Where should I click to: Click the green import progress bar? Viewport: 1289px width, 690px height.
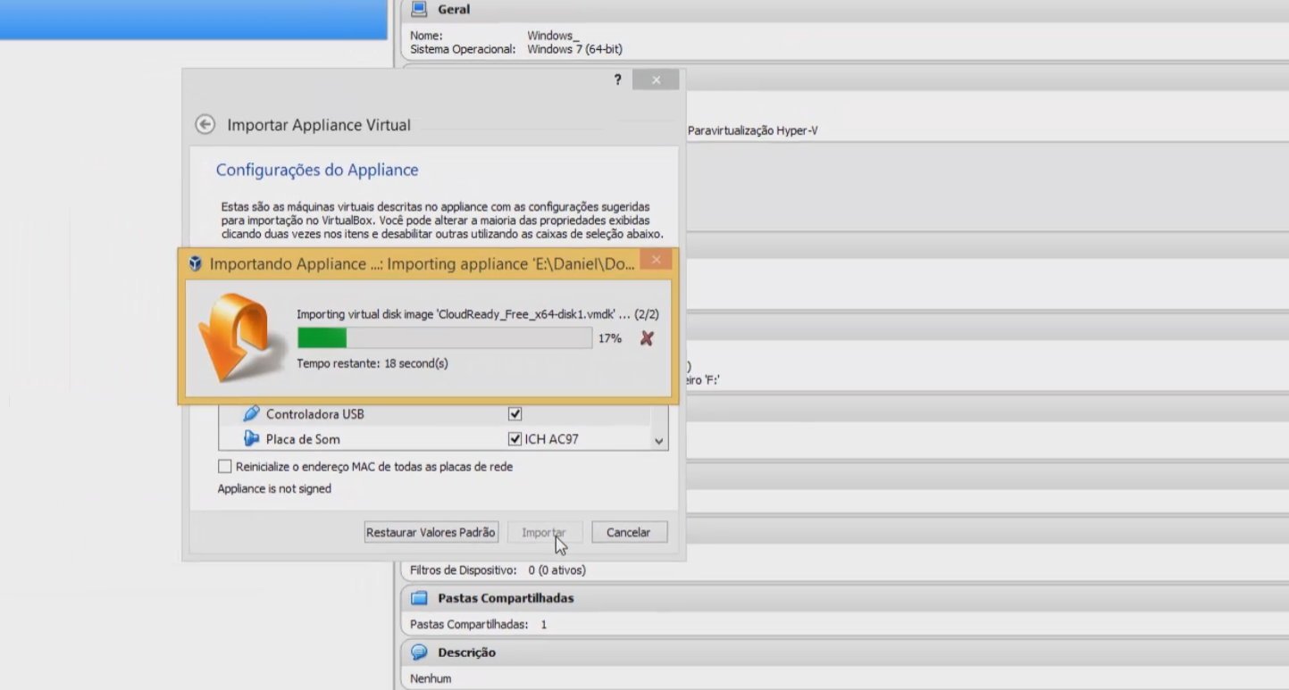(x=445, y=337)
